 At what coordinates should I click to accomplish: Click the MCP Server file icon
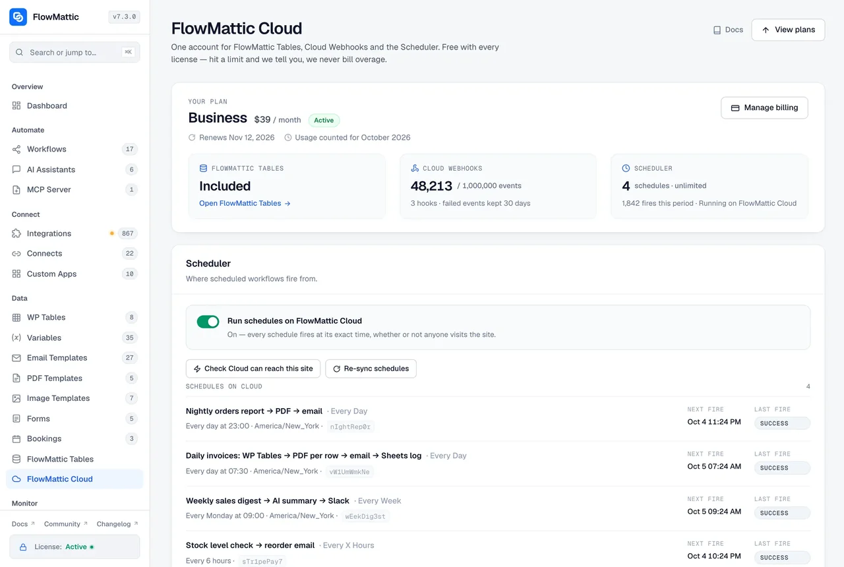16,189
